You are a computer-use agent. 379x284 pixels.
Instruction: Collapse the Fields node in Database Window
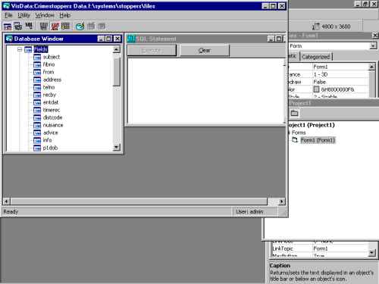coord(20,49)
